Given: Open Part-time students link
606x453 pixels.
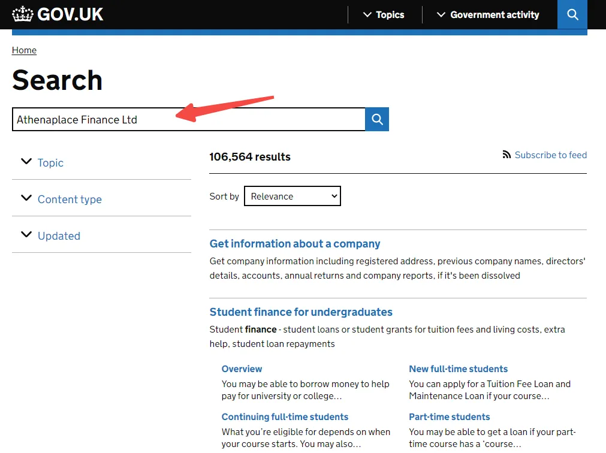Looking at the screenshot, I should (449, 416).
